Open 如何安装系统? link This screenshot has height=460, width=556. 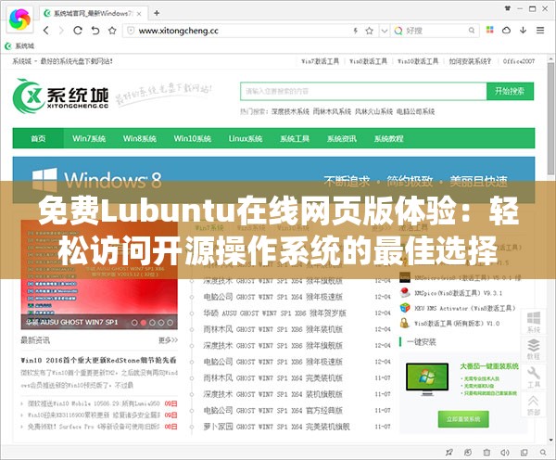(470, 61)
